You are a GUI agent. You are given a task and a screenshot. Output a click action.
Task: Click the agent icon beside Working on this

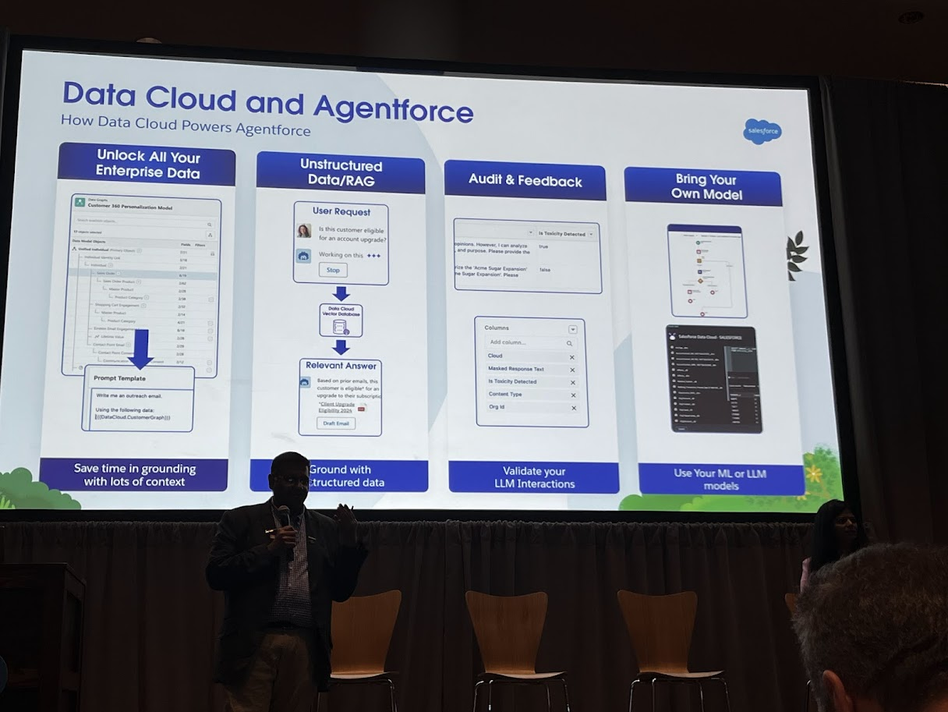coord(304,255)
